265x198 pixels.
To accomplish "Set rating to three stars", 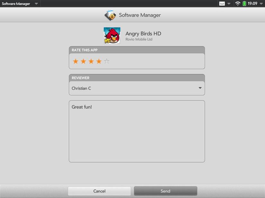I will click(91, 61).
